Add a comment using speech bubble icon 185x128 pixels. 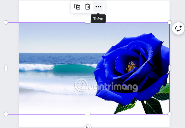coord(178,29)
